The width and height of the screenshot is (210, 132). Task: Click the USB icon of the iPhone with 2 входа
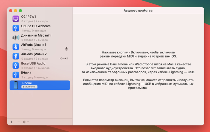[x=16, y=75]
